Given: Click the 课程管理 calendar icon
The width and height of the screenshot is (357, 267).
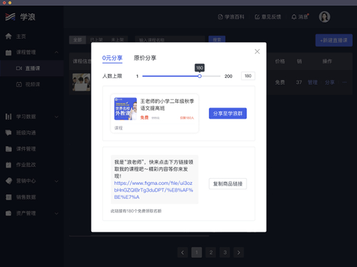Looking at the screenshot, I should (x=8, y=53).
